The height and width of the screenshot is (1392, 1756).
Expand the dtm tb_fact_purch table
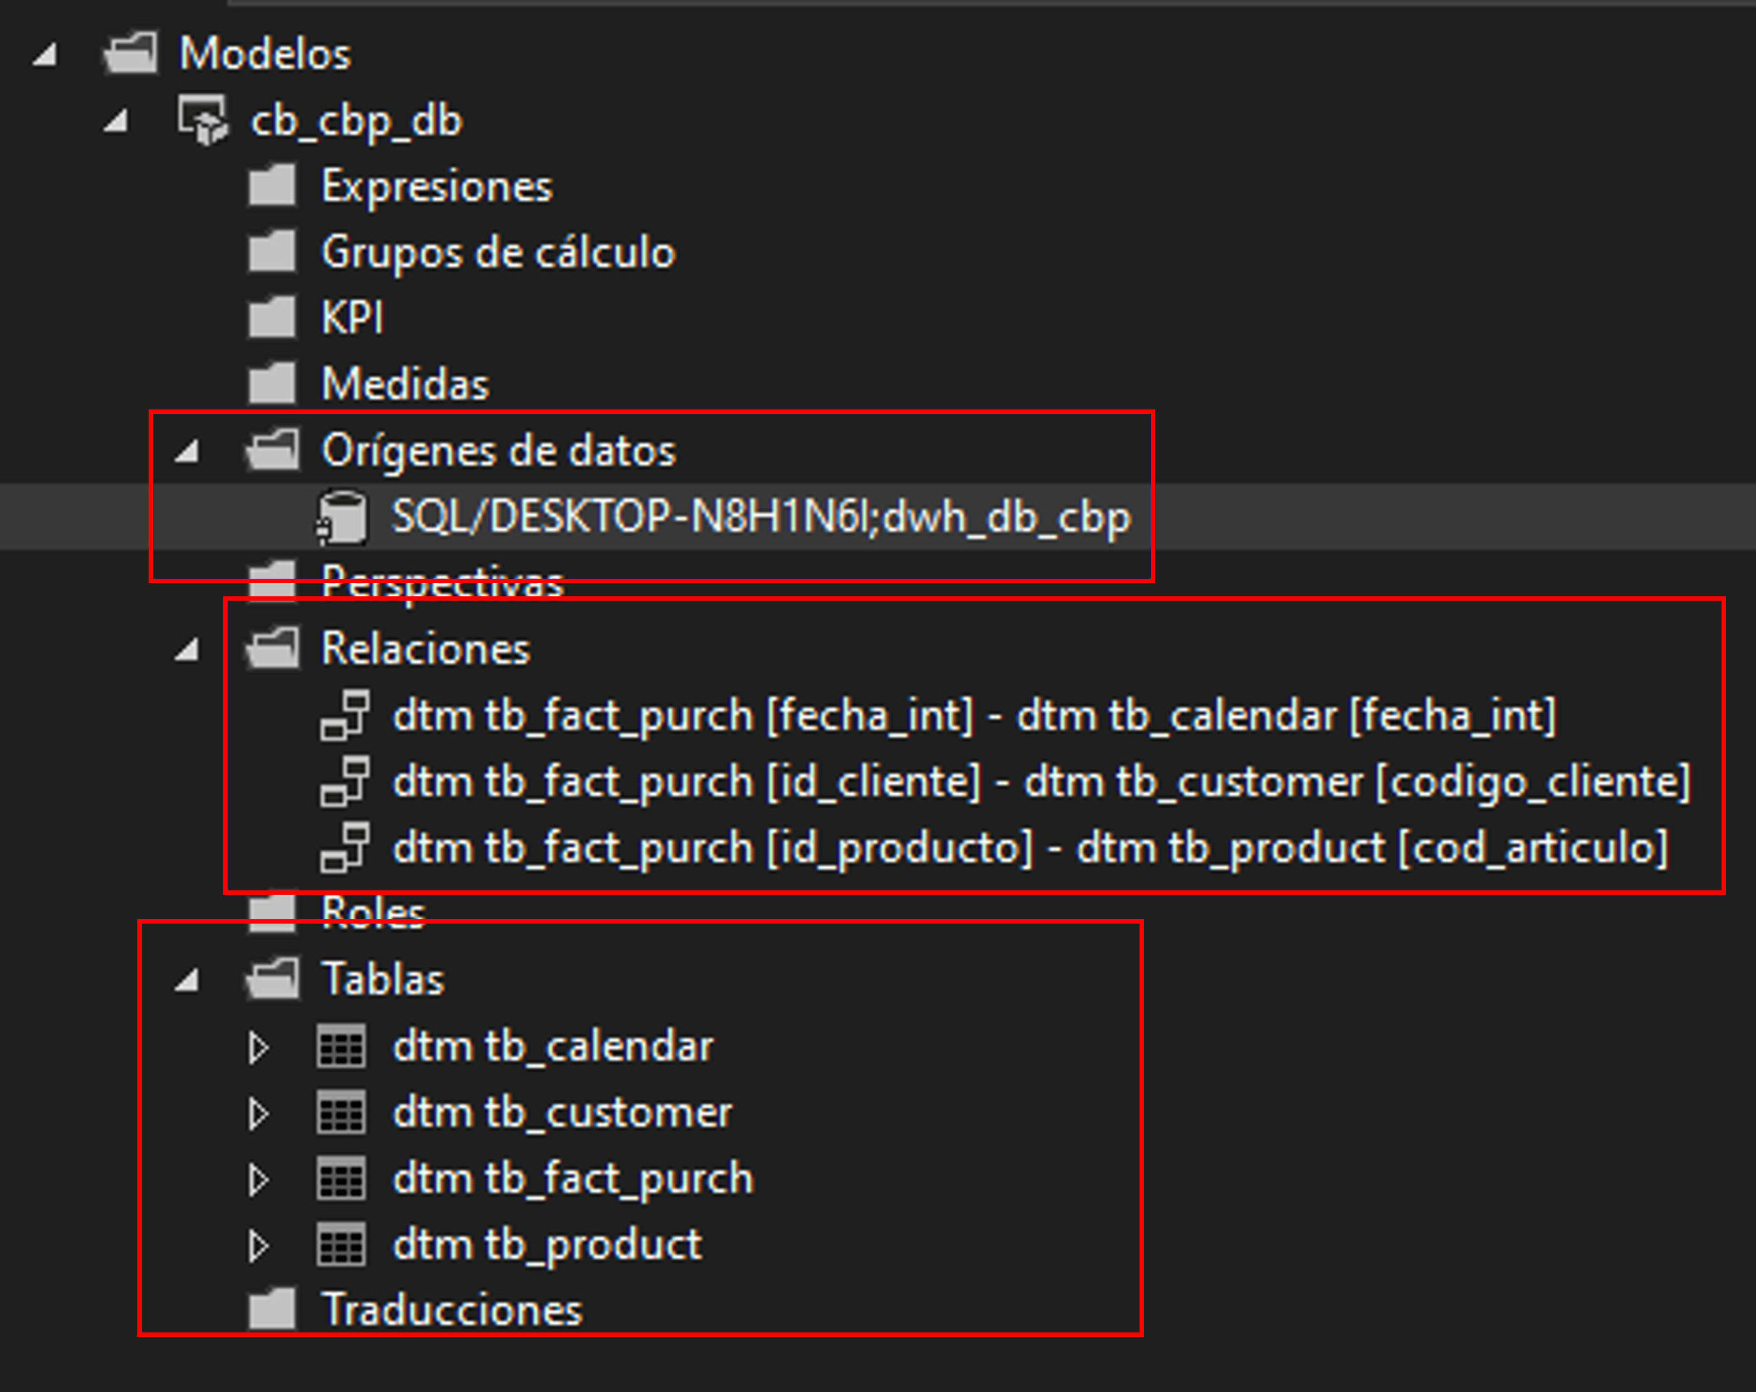[x=259, y=1179]
